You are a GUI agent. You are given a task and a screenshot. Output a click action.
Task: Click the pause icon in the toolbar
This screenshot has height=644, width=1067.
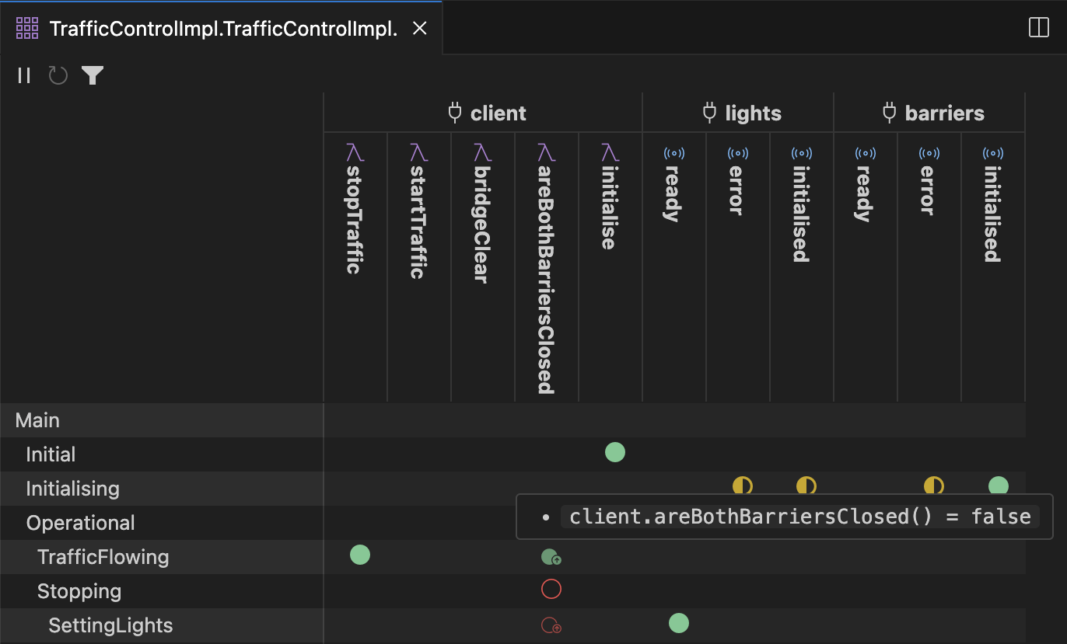[24, 75]
